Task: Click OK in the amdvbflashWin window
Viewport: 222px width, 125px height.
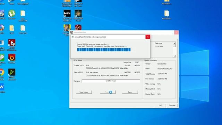Action: click(x=160, y=106)
